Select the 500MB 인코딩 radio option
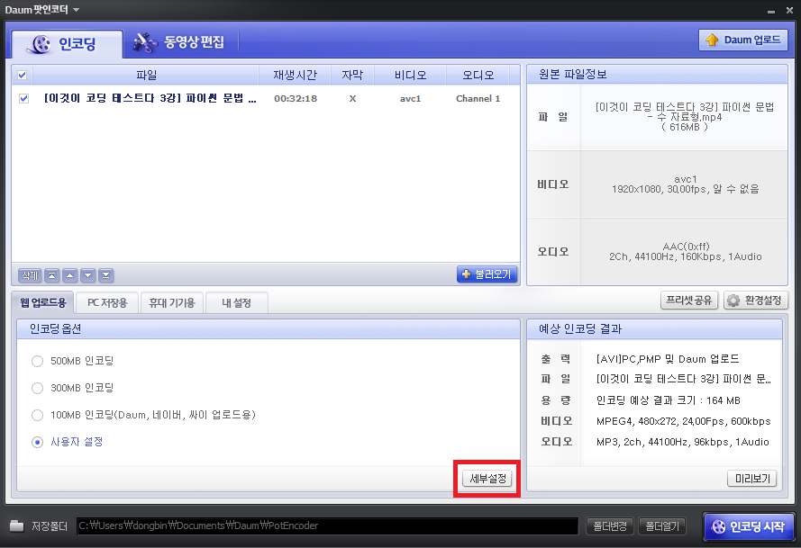The width and height of the screenshot is (801, 548). [x=37, y=361]
